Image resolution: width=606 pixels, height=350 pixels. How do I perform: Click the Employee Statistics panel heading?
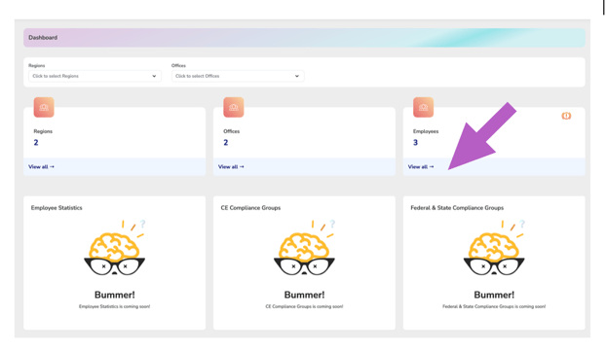point(57,208)
